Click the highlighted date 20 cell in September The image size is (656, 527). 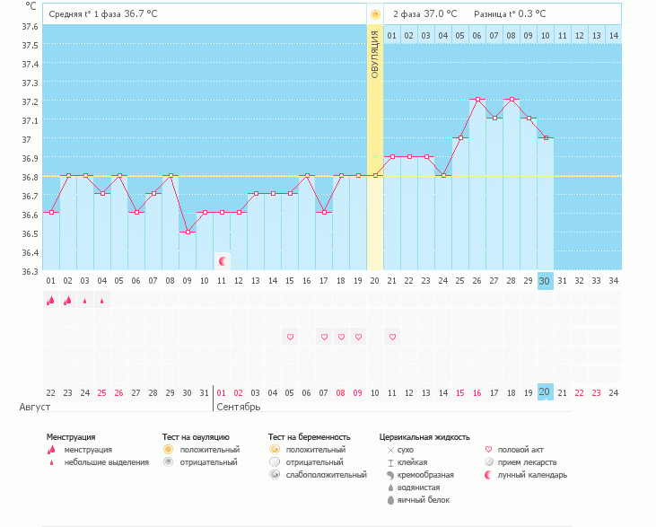coord(545,392)
